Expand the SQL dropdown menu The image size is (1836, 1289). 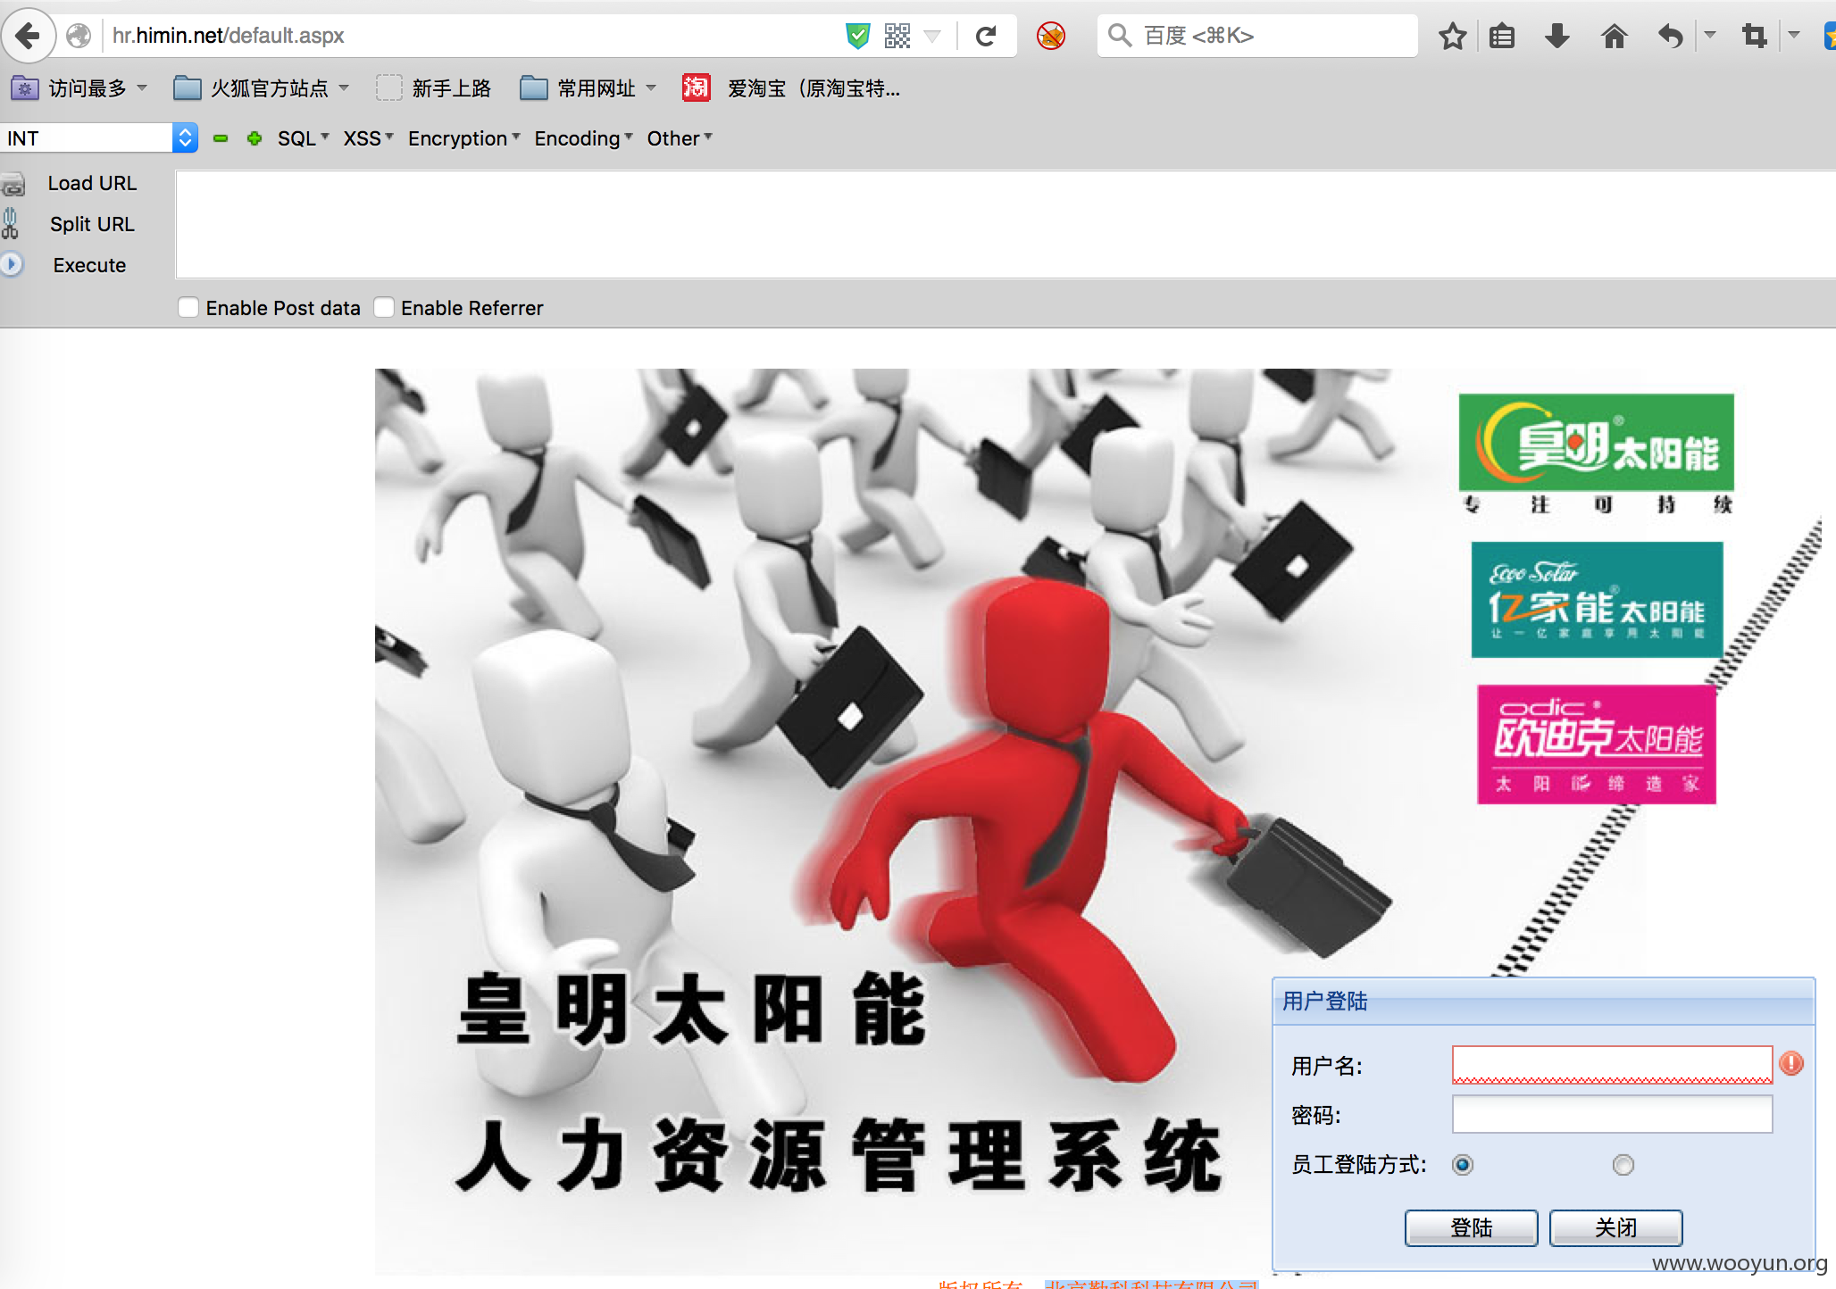[x=304, y=138]
